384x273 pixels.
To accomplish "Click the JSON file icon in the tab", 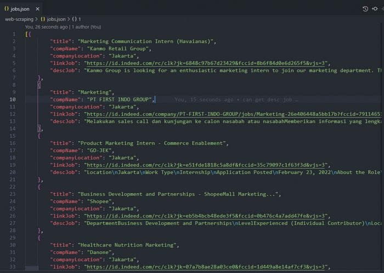I will tap(7, 9).
